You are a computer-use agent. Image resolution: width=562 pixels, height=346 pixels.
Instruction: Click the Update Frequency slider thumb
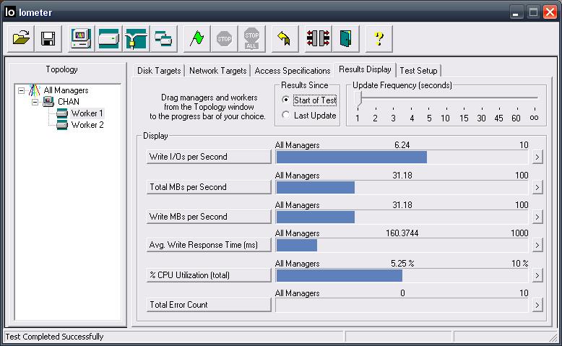click(x=358, y=98)
